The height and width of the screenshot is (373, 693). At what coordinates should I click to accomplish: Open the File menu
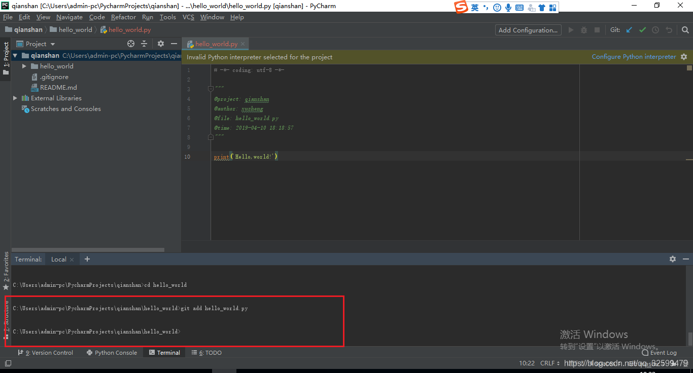(8, 17)
